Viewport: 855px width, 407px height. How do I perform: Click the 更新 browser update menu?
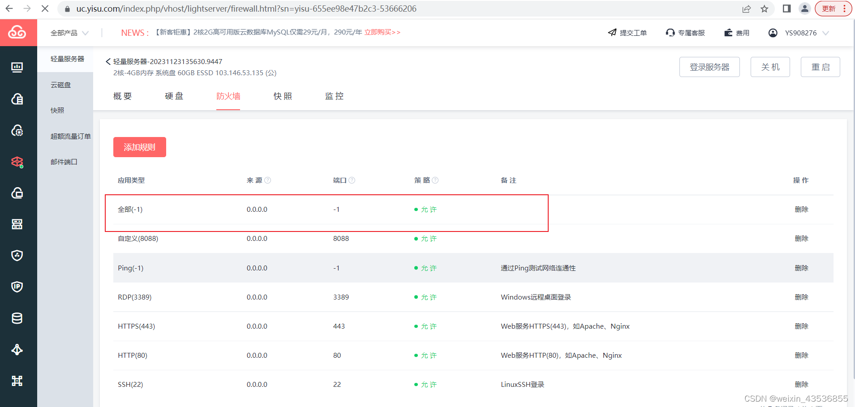(833, 9)
